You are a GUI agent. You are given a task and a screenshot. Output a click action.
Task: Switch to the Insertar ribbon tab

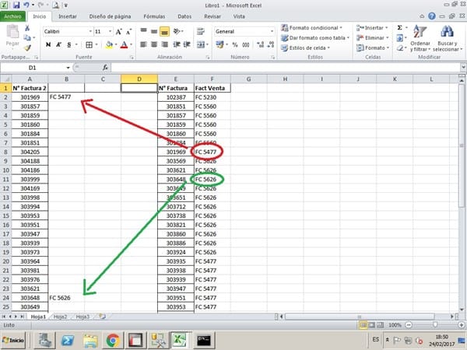[68, 16]
